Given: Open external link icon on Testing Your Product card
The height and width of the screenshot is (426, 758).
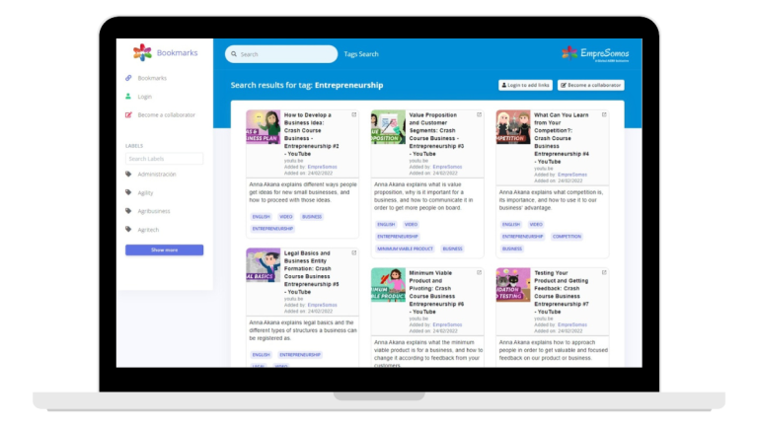Looking at the screenshot, I should 604,272.
